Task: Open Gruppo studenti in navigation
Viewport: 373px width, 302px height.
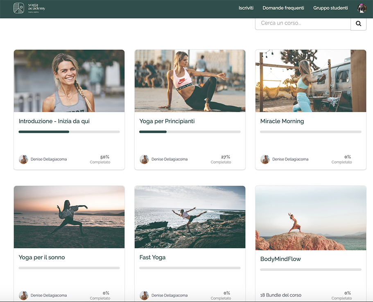Action: [330, 8]
